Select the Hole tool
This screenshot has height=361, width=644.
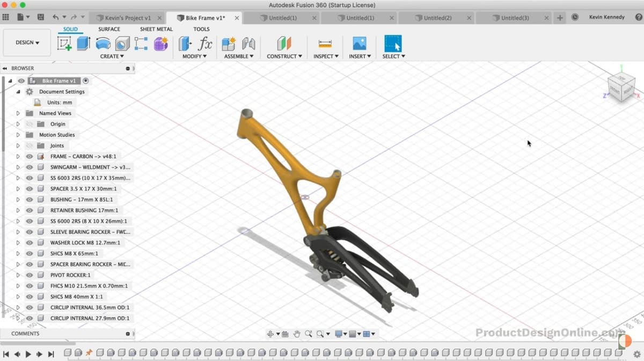tap(122, 43)
